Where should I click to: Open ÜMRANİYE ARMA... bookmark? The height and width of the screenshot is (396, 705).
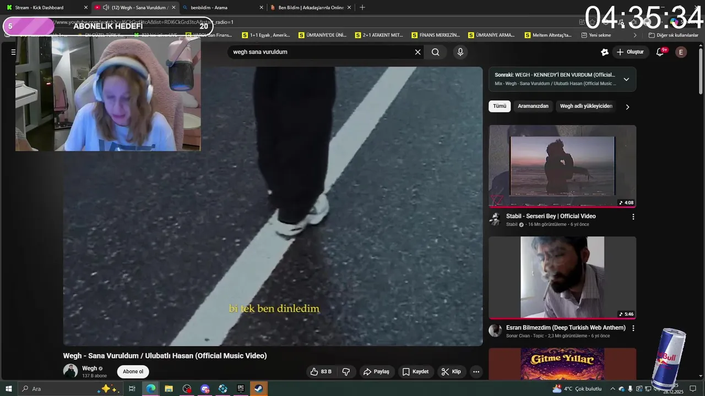(x=492, y=35)
